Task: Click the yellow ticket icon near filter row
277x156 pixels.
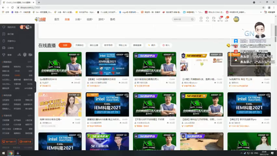Action: pos(229,45)
